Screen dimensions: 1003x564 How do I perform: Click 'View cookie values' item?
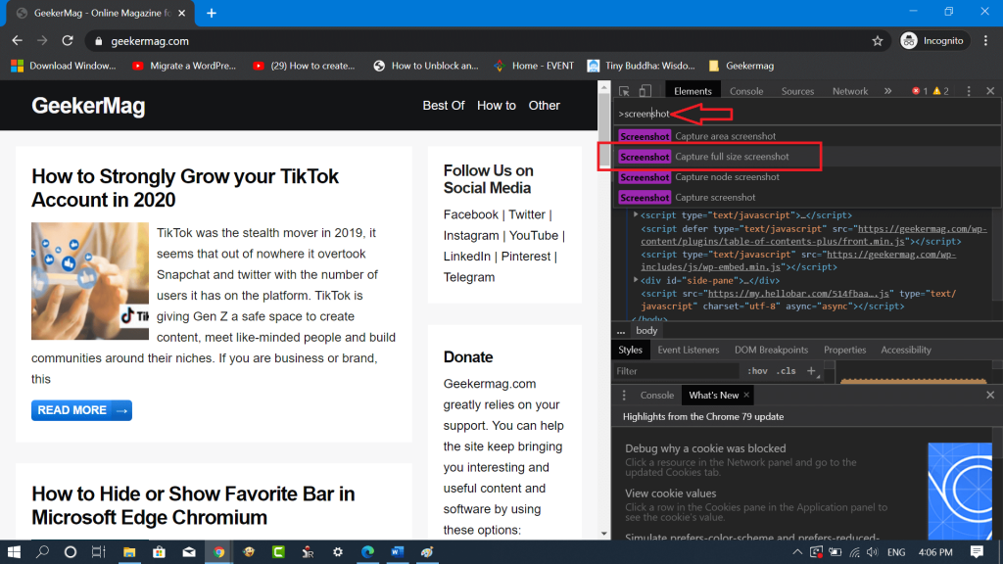tap(670, 493)
